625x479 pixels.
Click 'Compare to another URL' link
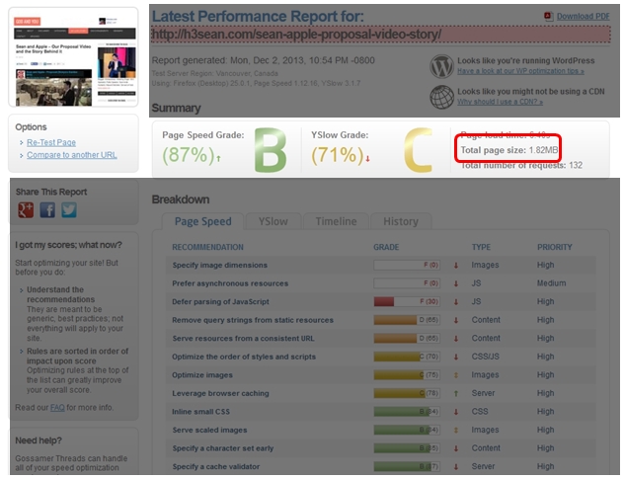point(72,155)
